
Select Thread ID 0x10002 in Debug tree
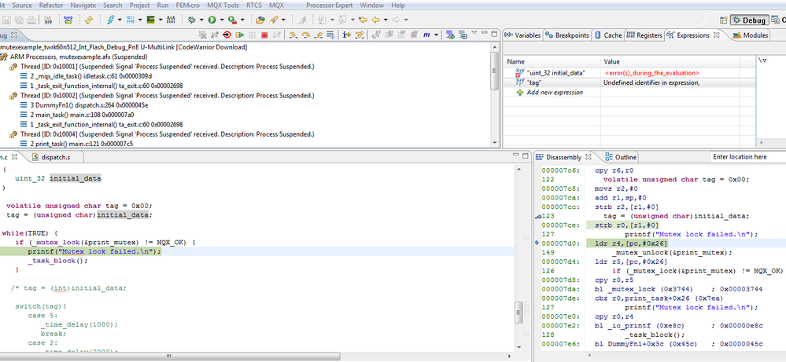click(162, 96)
